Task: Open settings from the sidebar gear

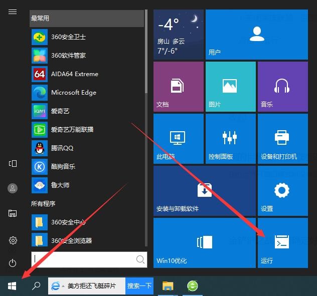Action: pyautogui.click(x=13, y=240)
